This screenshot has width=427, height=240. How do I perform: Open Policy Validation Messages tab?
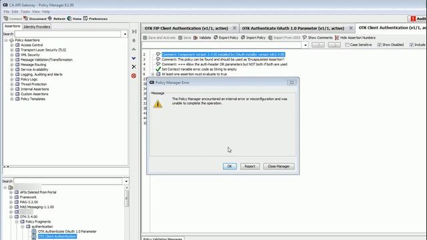click(x=163, y=239)
